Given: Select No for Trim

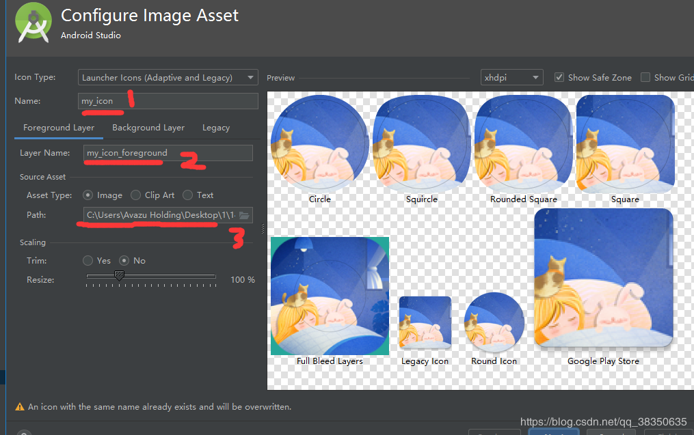Looking at the screenshot, I should point(124,261).
